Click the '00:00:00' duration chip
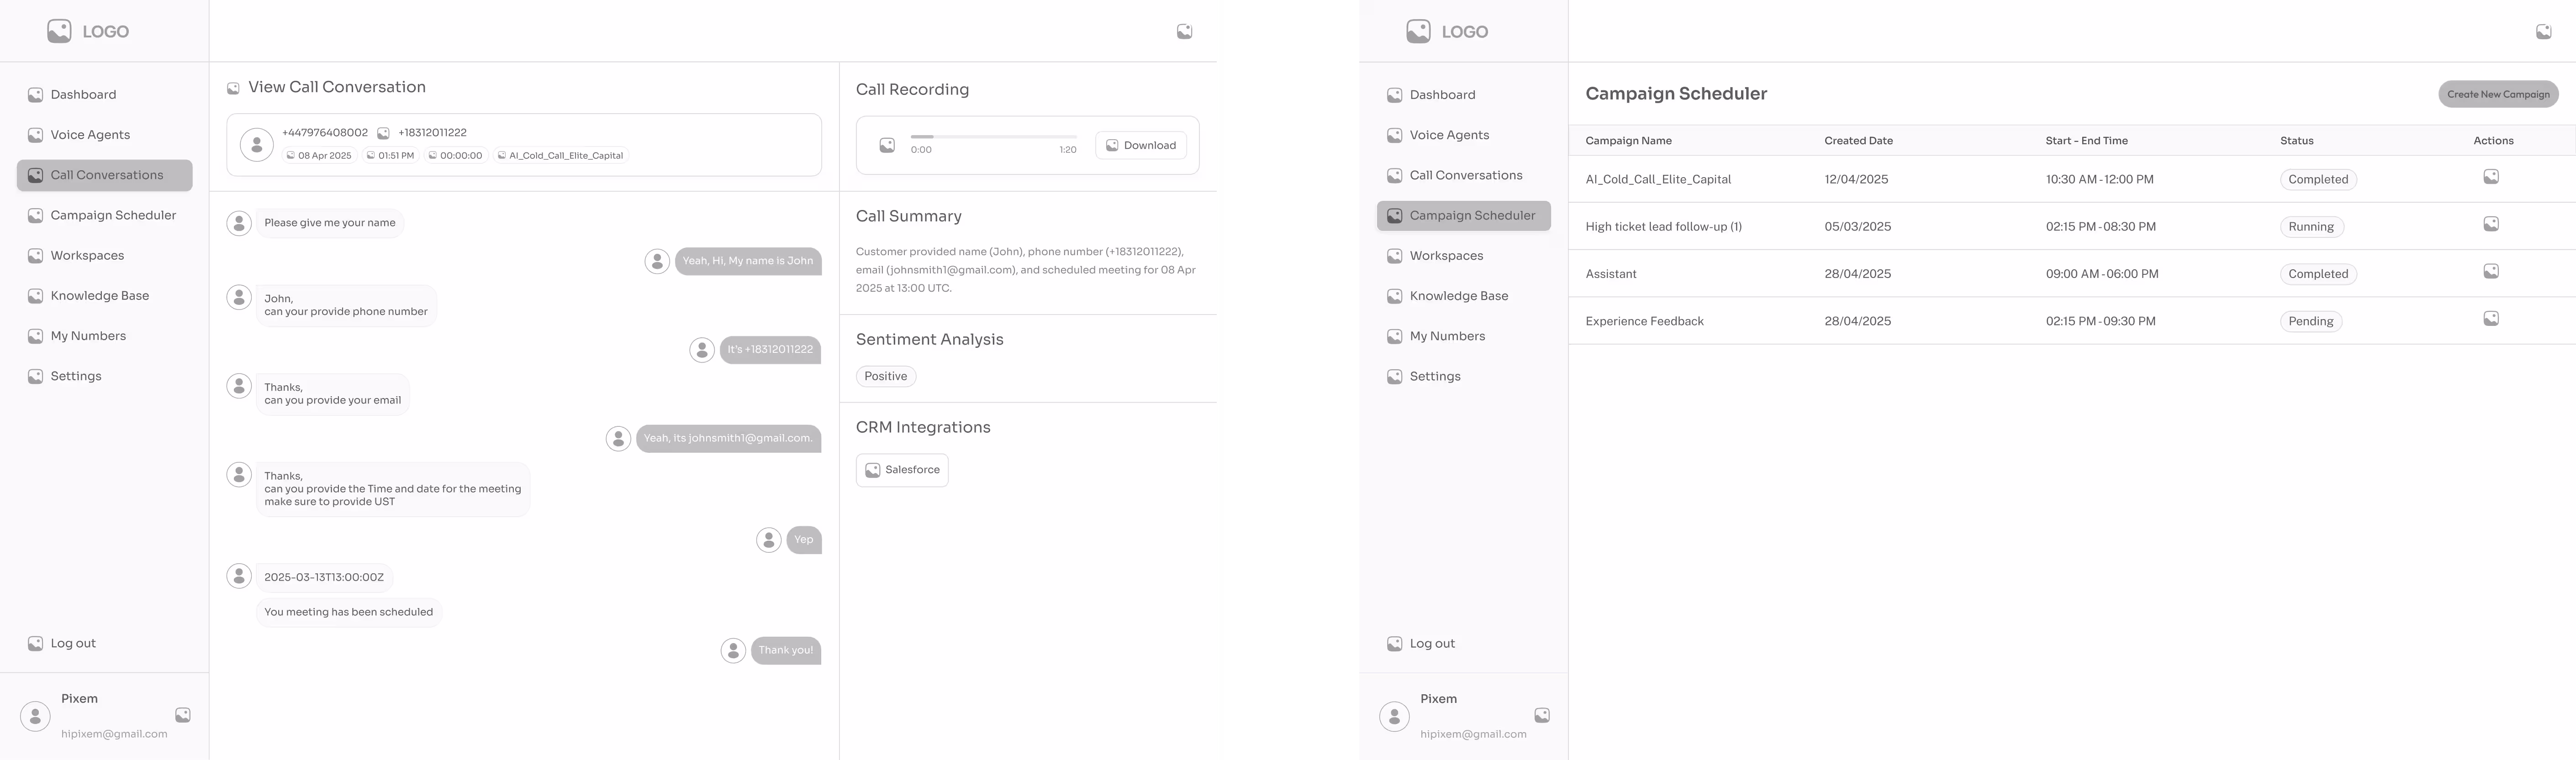The height and width of the screenshot is (760, 2576). (455, 156)
